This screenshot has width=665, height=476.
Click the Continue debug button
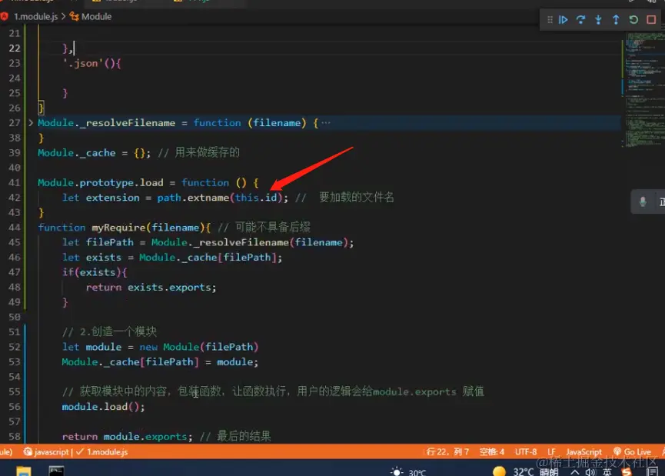click(563, 19)
